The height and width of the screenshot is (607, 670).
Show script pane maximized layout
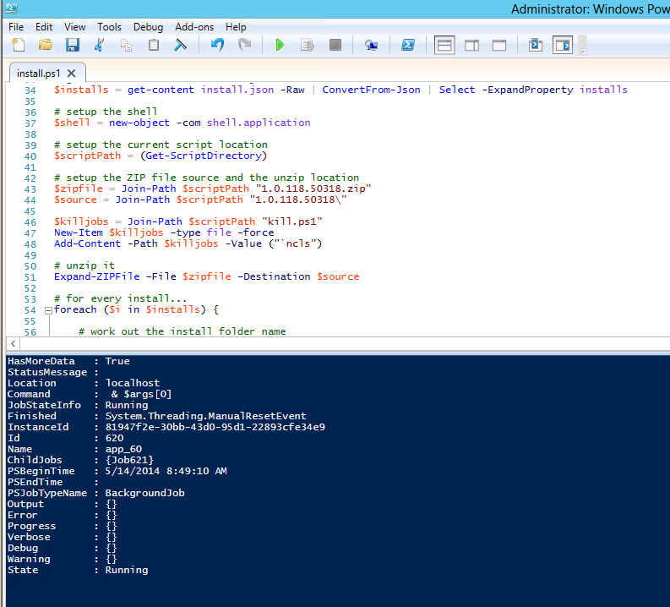coord(499,46)
